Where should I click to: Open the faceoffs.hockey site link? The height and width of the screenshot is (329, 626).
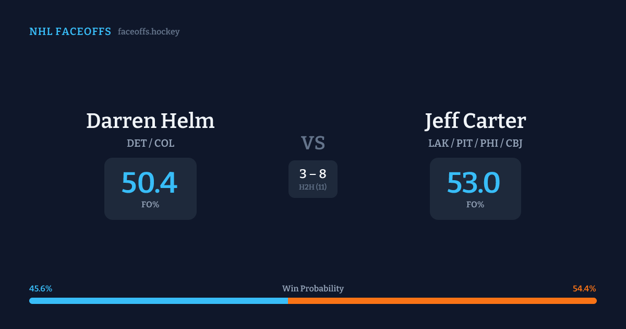coord(149,32)
